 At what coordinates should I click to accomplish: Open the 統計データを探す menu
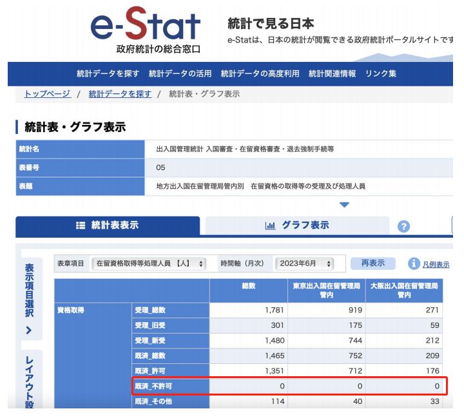point(108,73)
